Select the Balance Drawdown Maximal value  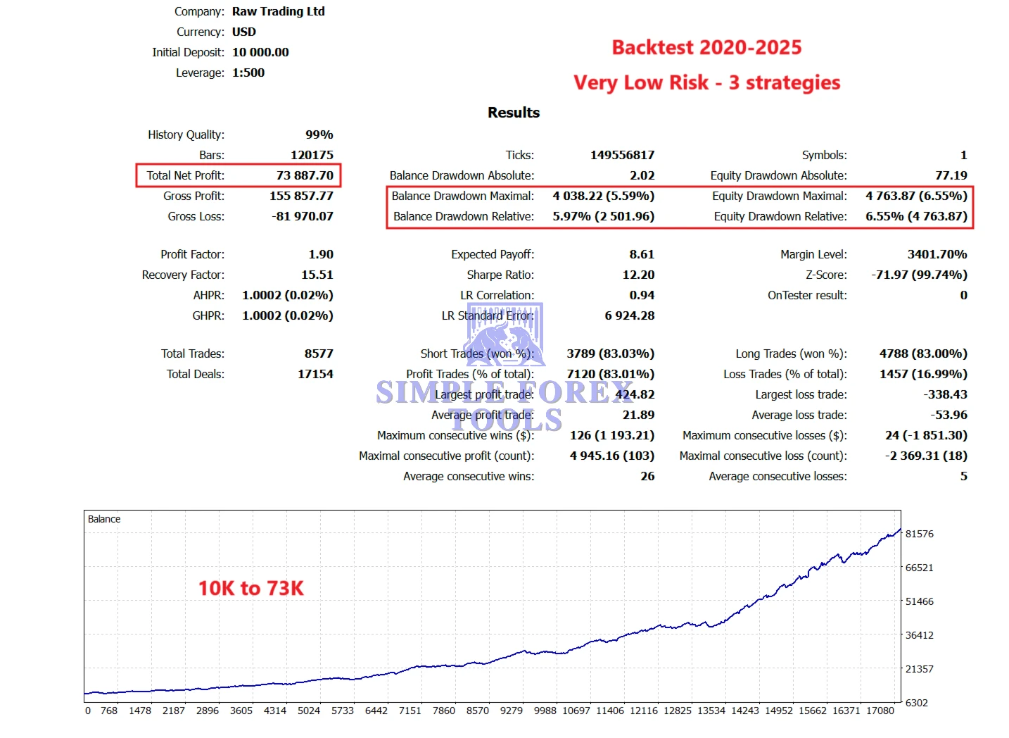(x=603, y=196)
